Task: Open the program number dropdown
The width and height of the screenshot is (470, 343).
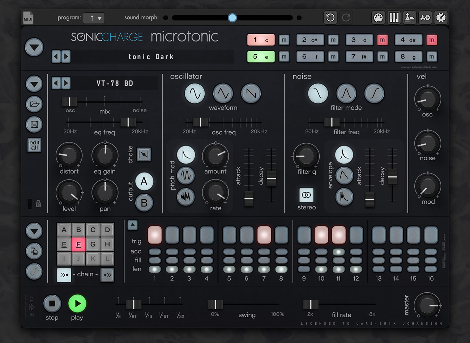Action: tap(94, 18)
